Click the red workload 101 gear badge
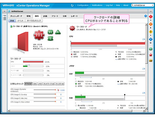The height and width of the screenshot is (117, 155). pyautogui.click(x=39, y=35)
